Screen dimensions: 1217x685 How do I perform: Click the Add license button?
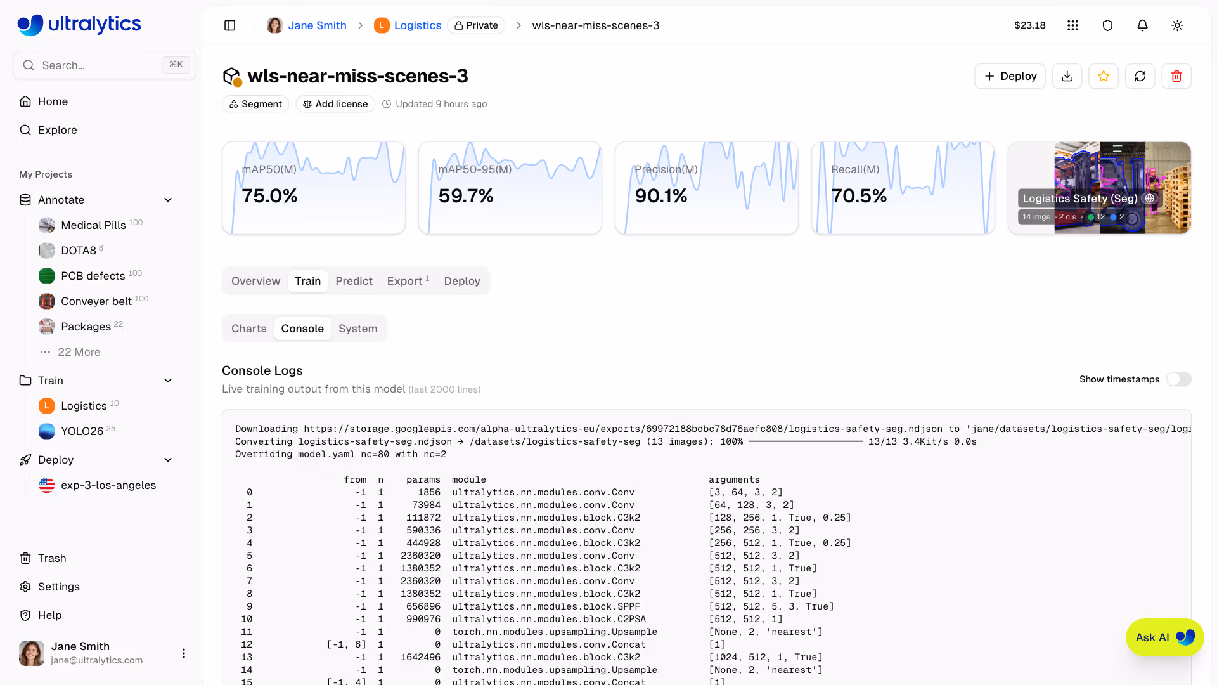coord(335,104)
